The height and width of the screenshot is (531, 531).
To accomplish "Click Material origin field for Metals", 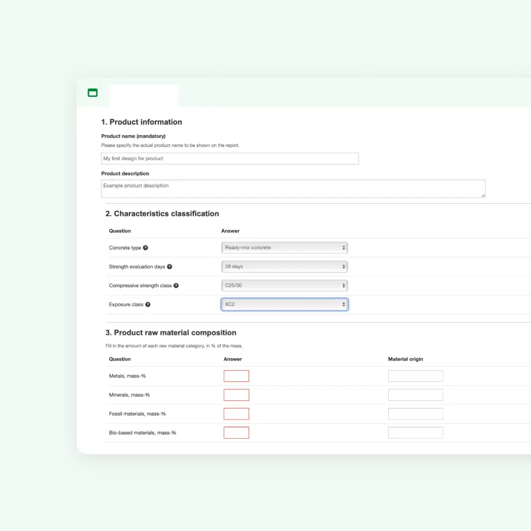I will tap(416, 376).
